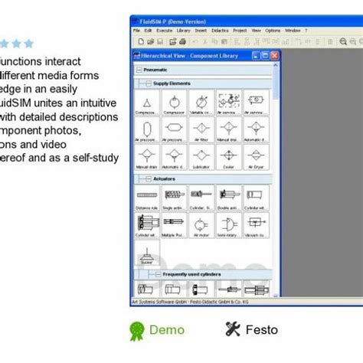Open the Insert menu
This screenshot has height=363, width=363.
pyautogui.click(x=201, y=31)
